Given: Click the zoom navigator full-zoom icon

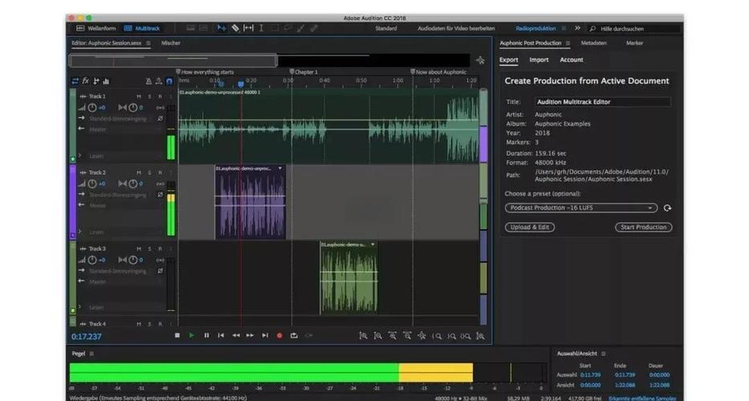Looking at the screenshot, I should point(480,60).
